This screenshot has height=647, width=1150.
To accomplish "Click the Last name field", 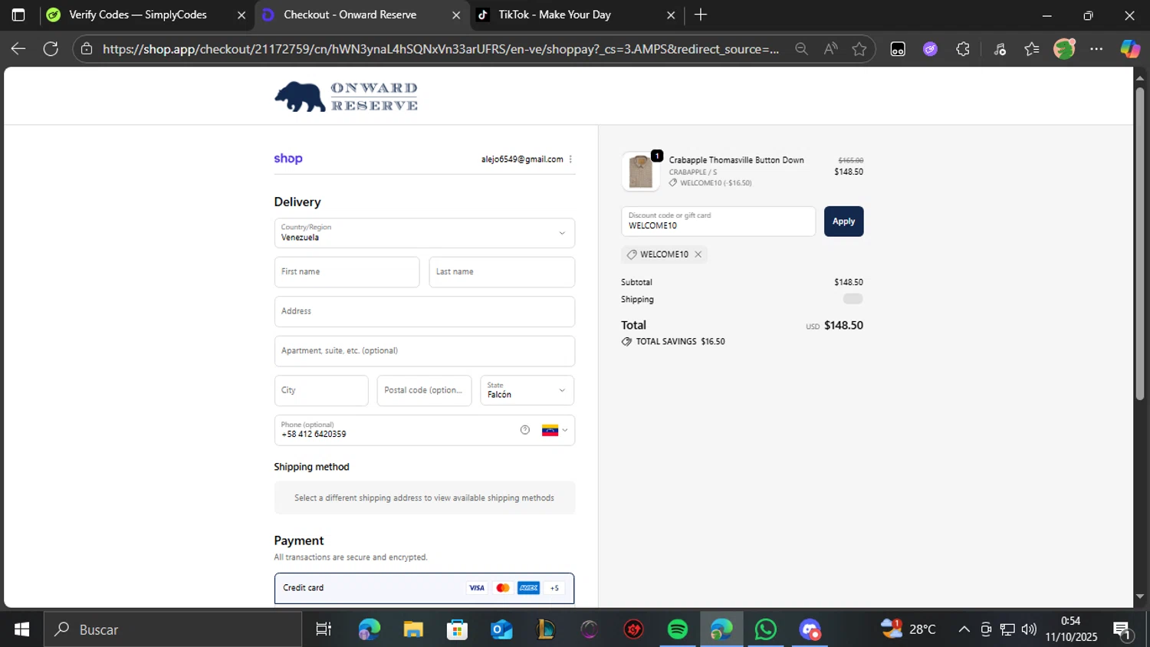I will (501, 272).
